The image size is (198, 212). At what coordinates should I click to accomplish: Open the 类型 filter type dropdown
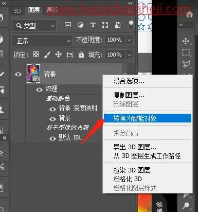tap(34, 26)
